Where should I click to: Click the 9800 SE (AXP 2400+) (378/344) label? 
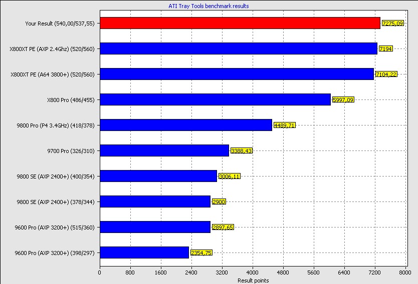tap(56, 202)
